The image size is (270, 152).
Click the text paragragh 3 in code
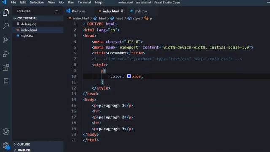111,129
